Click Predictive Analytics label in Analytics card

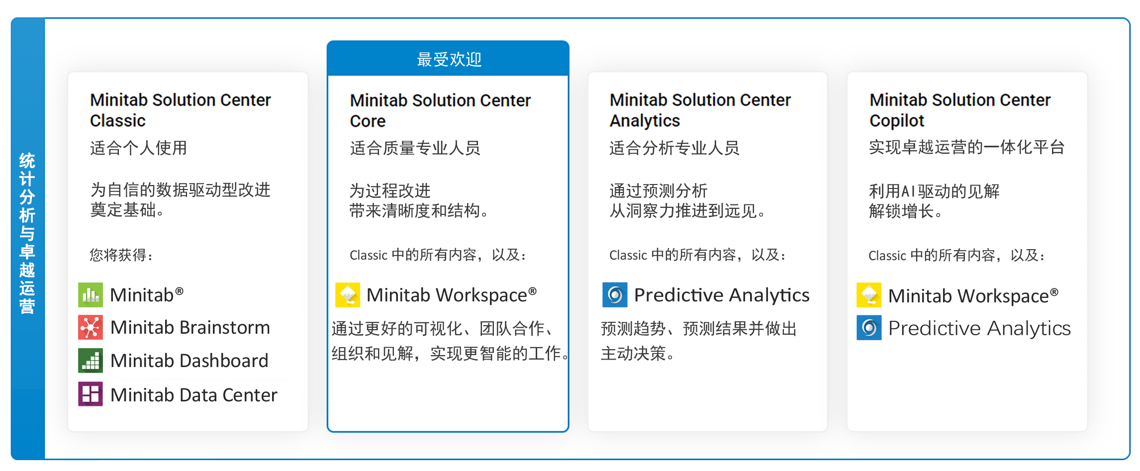(x=722, y=295)
